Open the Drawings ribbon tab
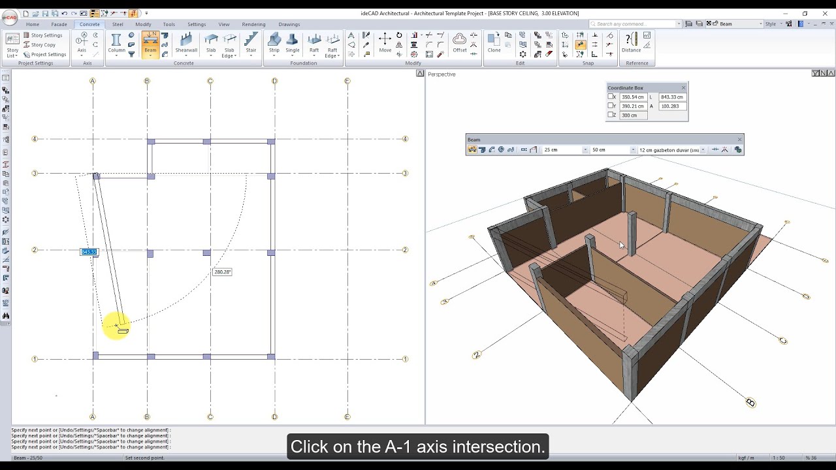Viewport: 836px width, 470px height. (x=289, y=24)
